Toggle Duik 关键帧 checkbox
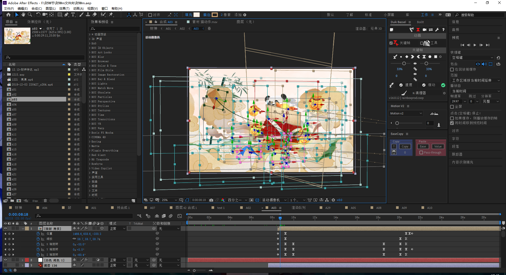This screenshot has width=506, height=275. 391,43
